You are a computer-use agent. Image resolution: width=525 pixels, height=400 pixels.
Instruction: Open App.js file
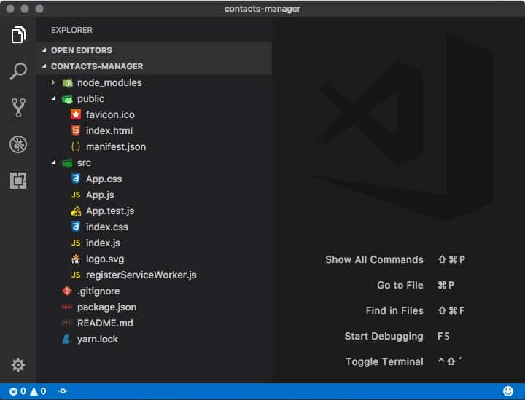pos(100,195)
